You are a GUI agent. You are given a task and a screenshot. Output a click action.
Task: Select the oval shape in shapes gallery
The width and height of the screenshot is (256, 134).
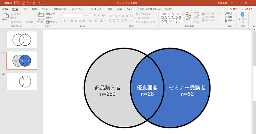180,14
